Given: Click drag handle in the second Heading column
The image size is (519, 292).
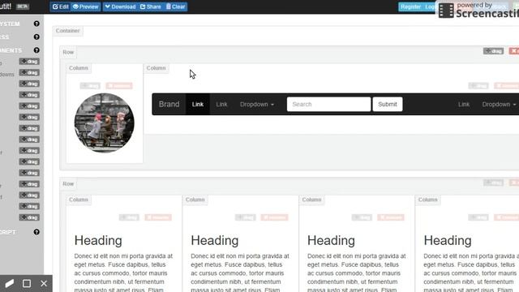Looking at the screenshot, I should point(245,217).
